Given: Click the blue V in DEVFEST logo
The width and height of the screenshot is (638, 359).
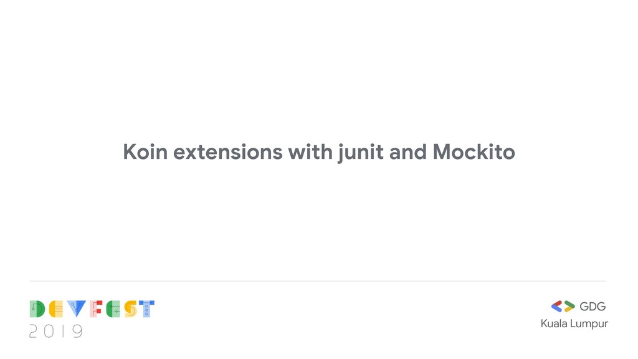Looking at the screenshot, I should point(77,309).
